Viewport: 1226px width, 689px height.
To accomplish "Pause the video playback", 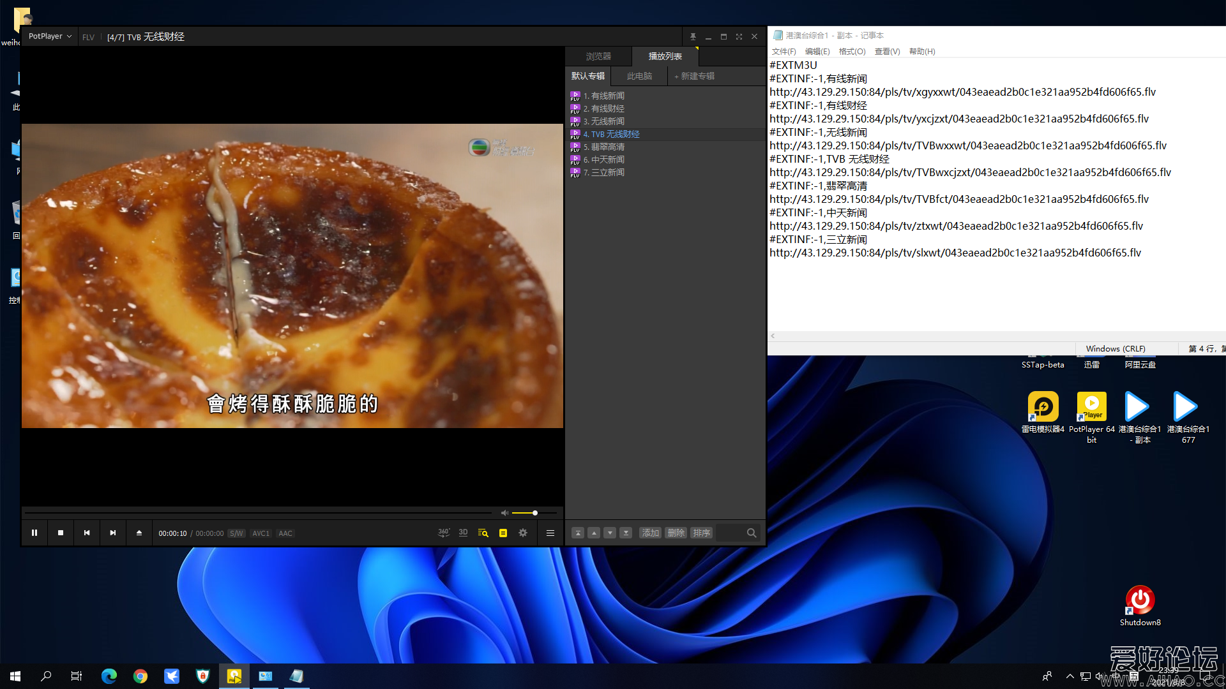I will 34,533.
